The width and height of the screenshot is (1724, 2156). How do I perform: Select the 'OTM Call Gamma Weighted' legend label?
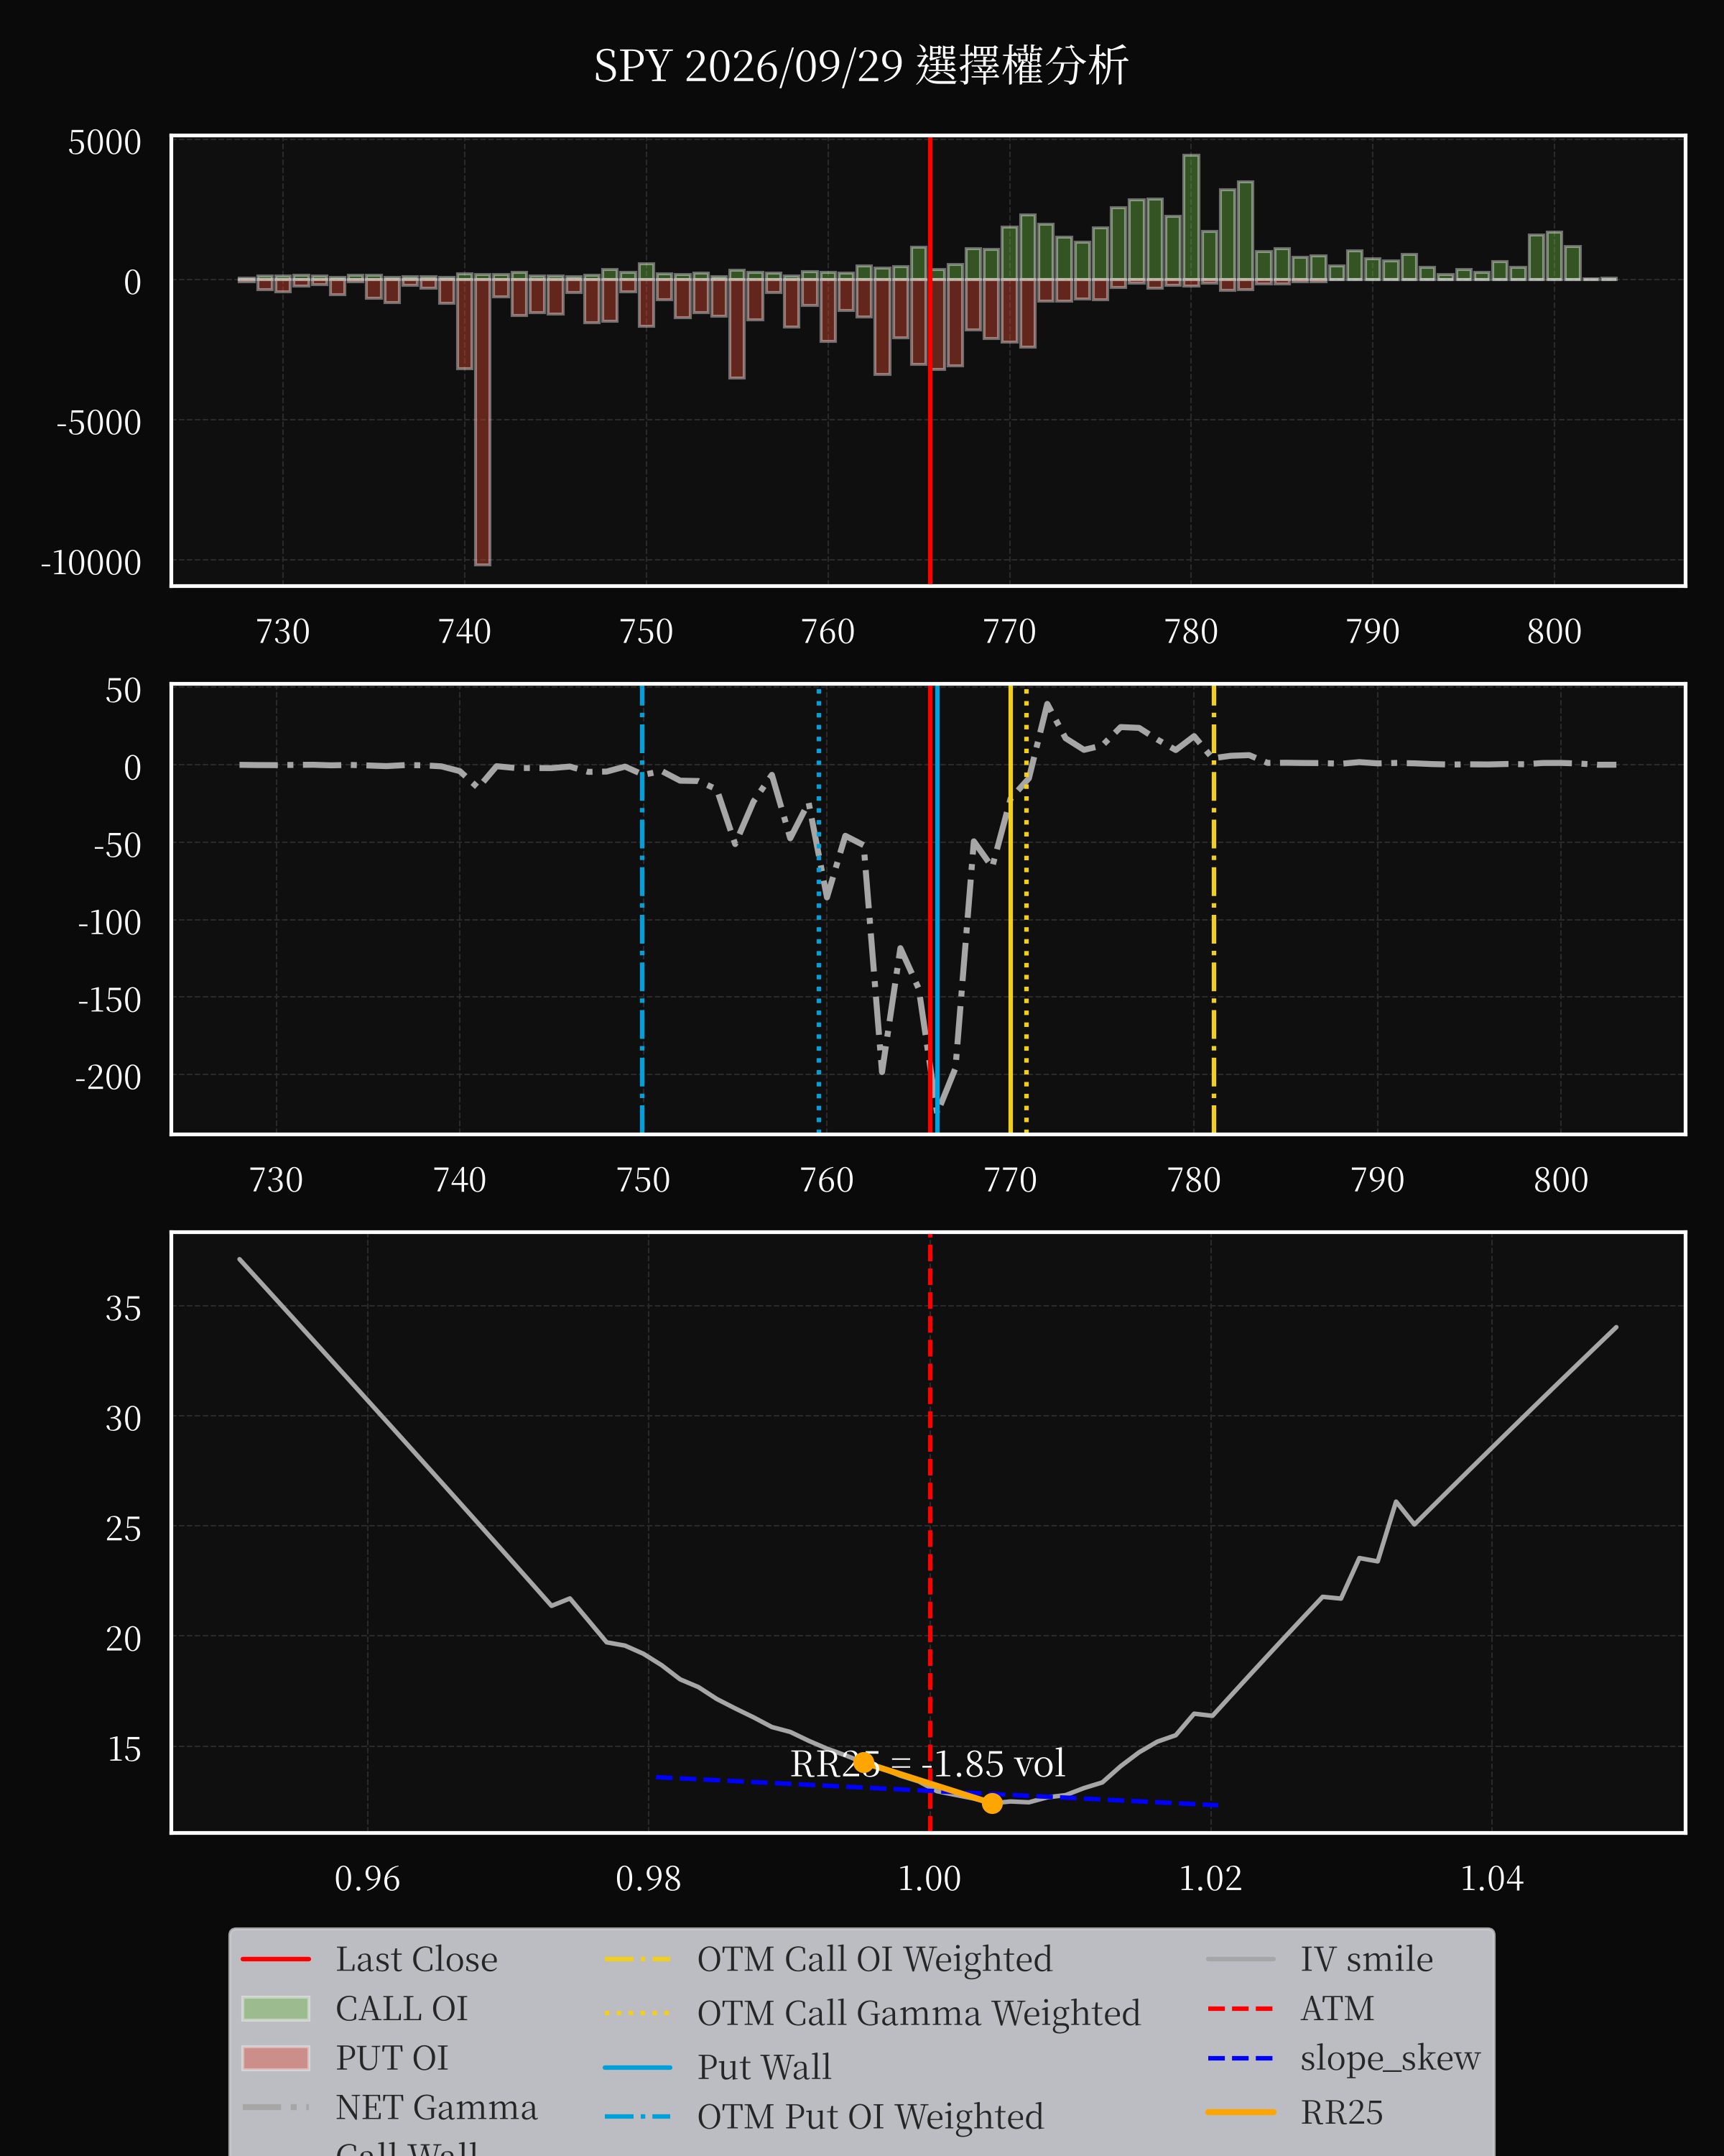click(x=919, y=2013)
